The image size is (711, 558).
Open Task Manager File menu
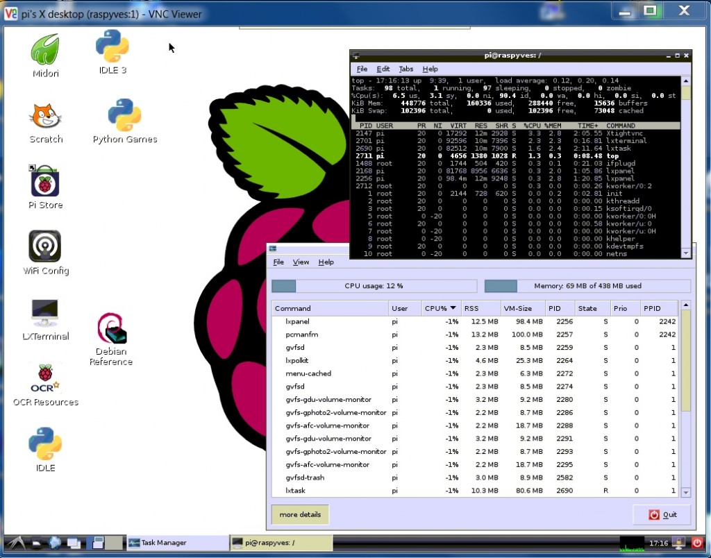tap(278, 262)
